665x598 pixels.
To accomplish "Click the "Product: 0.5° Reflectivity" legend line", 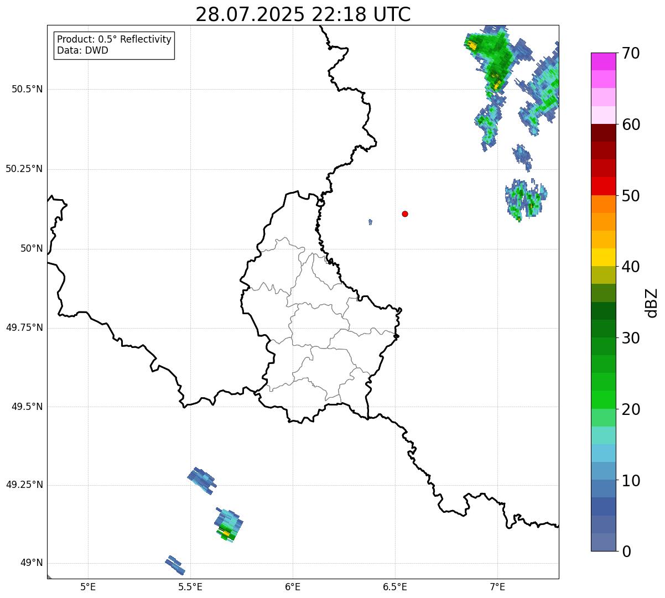I will pos(114,40).
